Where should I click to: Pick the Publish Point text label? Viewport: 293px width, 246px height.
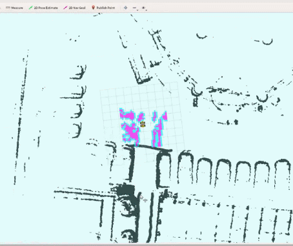click(x=105, y=8)
